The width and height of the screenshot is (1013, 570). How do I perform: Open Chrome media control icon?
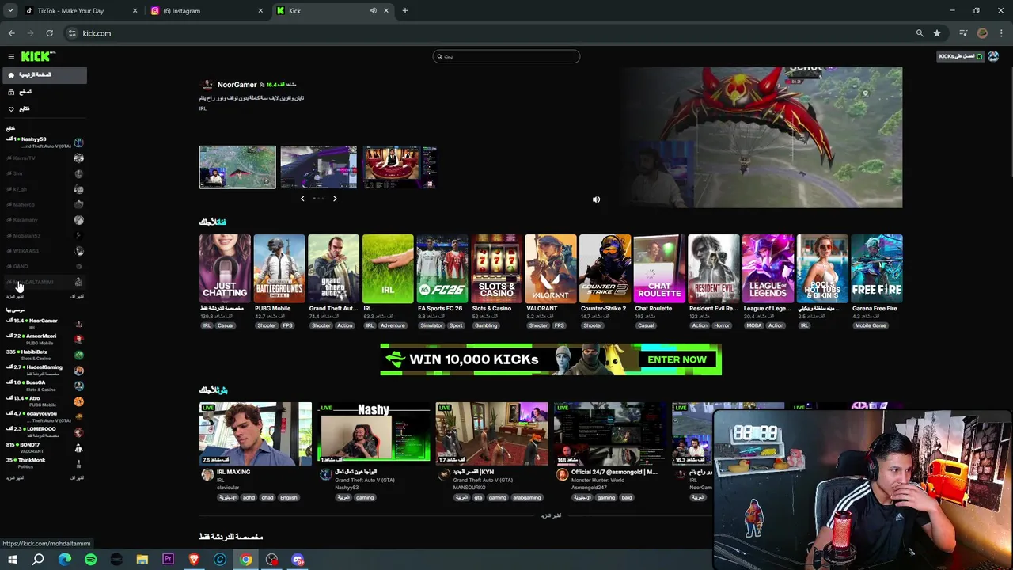pyautogui.click(x=963, y=33)
